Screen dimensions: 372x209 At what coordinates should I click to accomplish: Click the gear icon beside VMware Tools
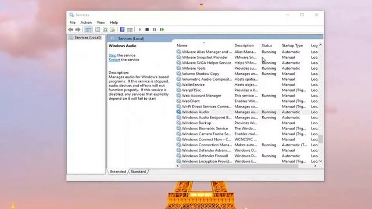[178, 69]
